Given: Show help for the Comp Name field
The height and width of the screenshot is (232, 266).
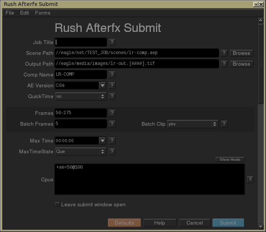Looking at the screenshot, I should click(x=112, y=75).
